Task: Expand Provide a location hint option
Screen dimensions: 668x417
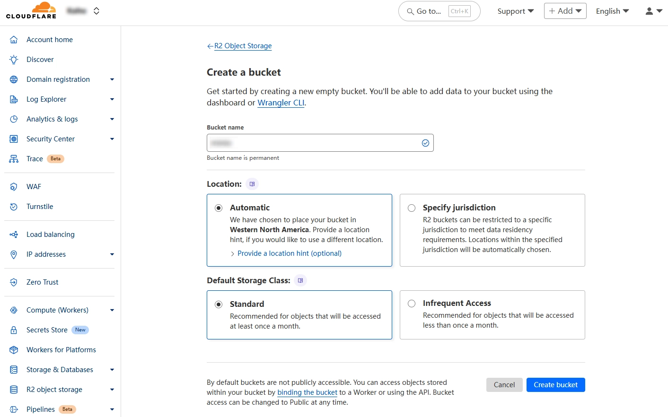Action: [289, 253]
